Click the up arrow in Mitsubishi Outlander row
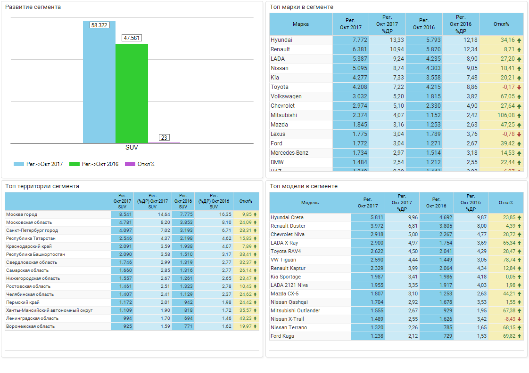Viewport: 529px width, 373px height. click(x=519, y=311)
